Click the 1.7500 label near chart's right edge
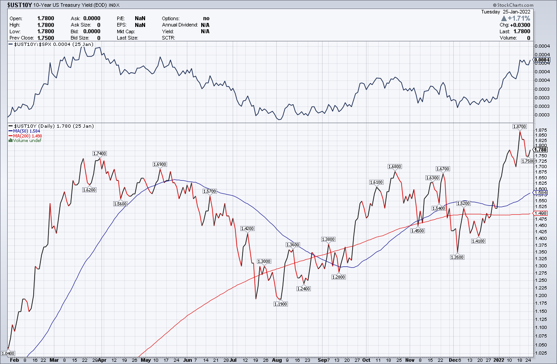 pyautogui.click(x=527, y=161)
